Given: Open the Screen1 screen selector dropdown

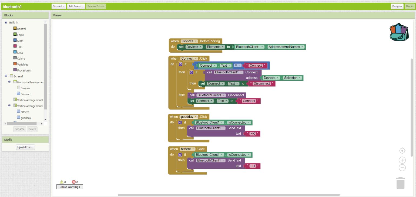Looking at the screenshot, I should click(x=59, y=6).
